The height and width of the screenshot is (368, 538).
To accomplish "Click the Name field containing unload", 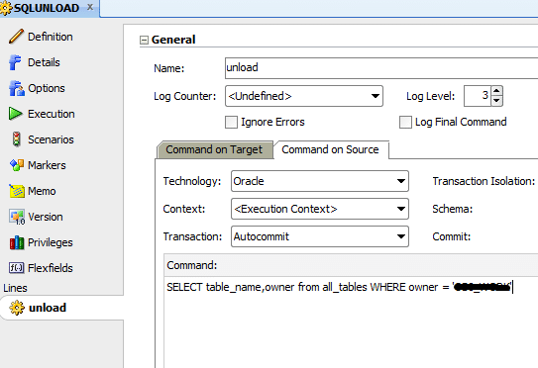I will pyautogui.click(x=381, y=68).
